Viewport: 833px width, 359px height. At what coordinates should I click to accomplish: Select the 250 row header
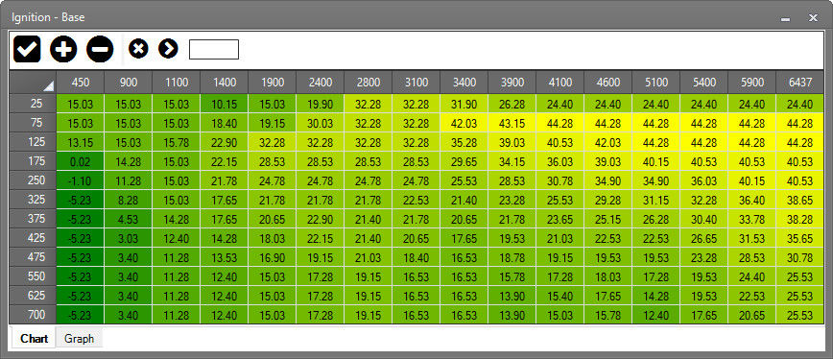(33, 180)
